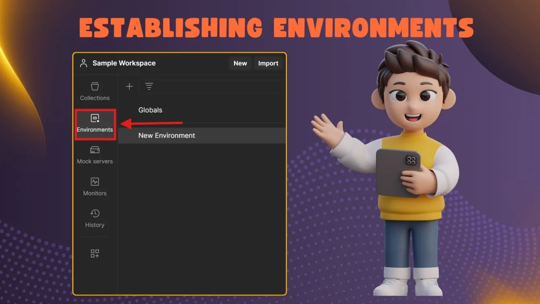Select the New Environment row
This screenshot has width=540, height=304.
(x=202, y=136)
